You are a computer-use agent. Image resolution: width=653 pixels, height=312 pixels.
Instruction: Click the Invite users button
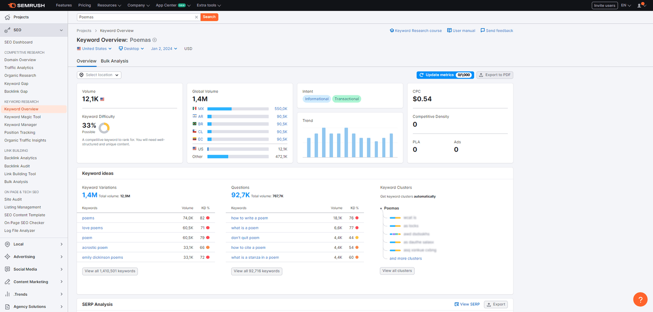pyautogui.click(x=604, y=5)
